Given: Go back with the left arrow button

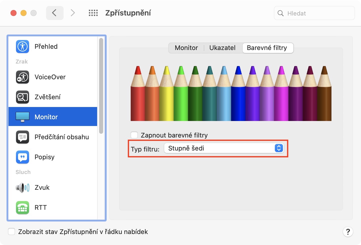Looking at the screenshot, I should tap(55, 13).
